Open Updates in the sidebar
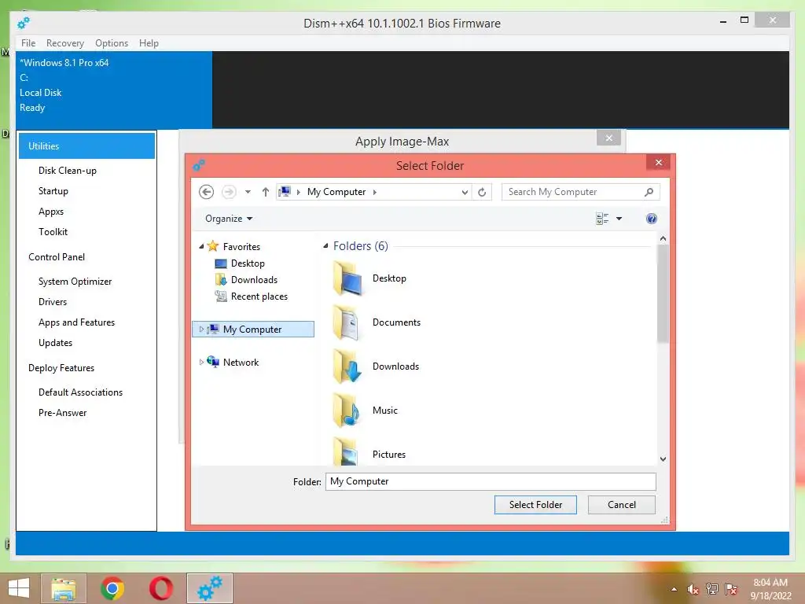The height and width of the screenshot is (604, 805). [x=56, y=343]
